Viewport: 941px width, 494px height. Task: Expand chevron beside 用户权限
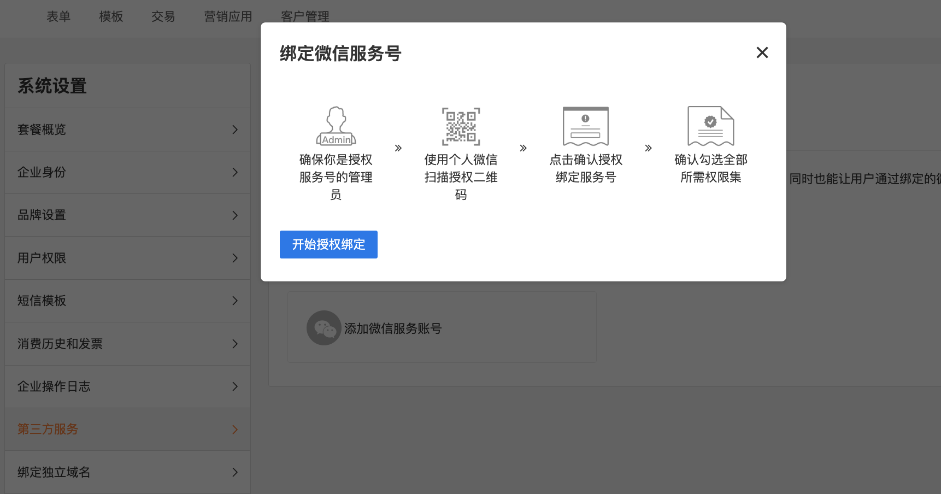[x=235, y=258]
